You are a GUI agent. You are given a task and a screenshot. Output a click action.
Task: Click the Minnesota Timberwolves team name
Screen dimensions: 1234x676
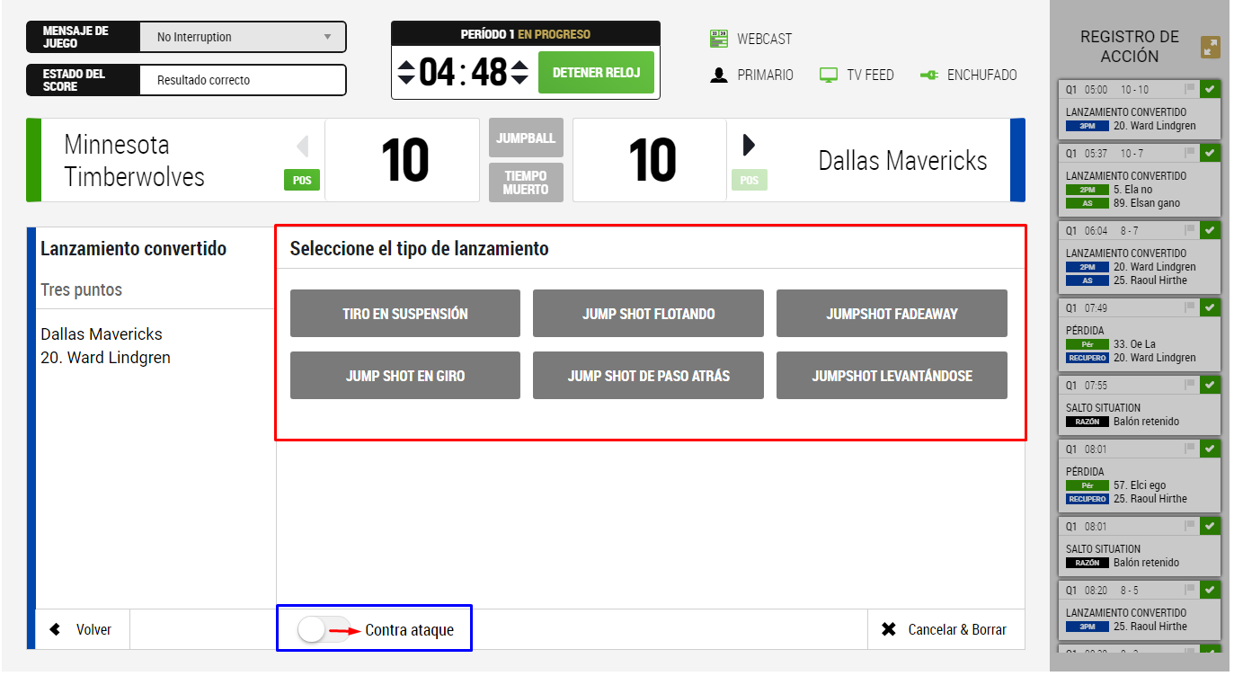pyautogui.click(x=135, y=160)
